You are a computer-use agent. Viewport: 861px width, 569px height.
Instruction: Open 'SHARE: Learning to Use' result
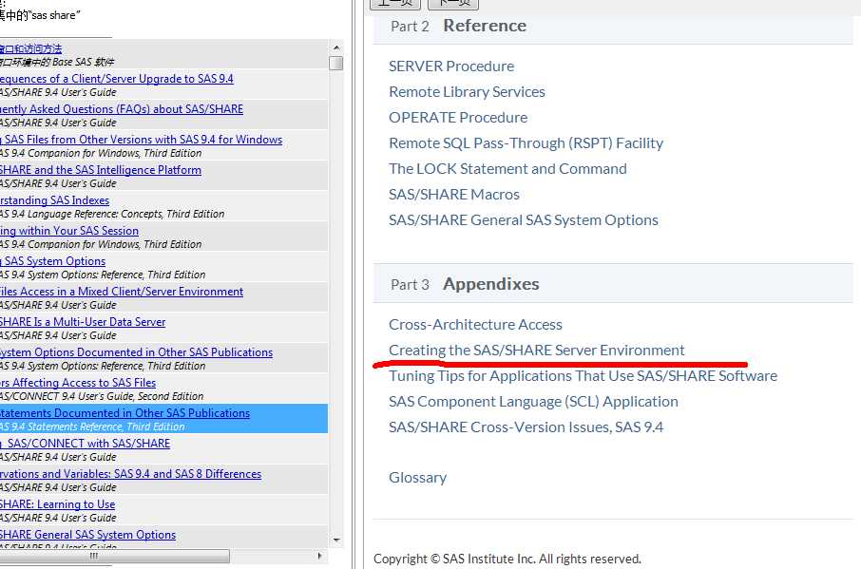point(58,504)
